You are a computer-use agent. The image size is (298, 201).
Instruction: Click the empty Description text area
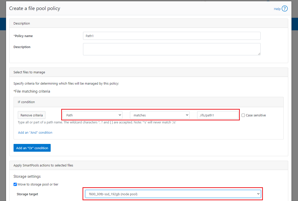pyautogui.click(x=172, y=49)
